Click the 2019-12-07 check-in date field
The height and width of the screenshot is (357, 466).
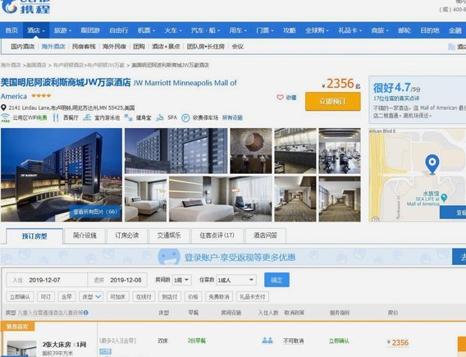(47, 280)
